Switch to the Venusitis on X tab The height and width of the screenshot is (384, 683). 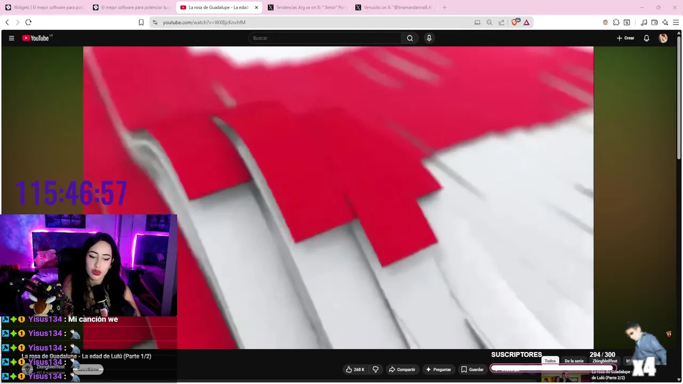(394, 7)
